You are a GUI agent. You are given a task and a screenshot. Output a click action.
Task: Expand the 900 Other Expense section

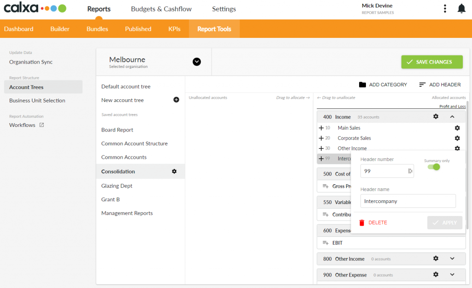[452, 274]
